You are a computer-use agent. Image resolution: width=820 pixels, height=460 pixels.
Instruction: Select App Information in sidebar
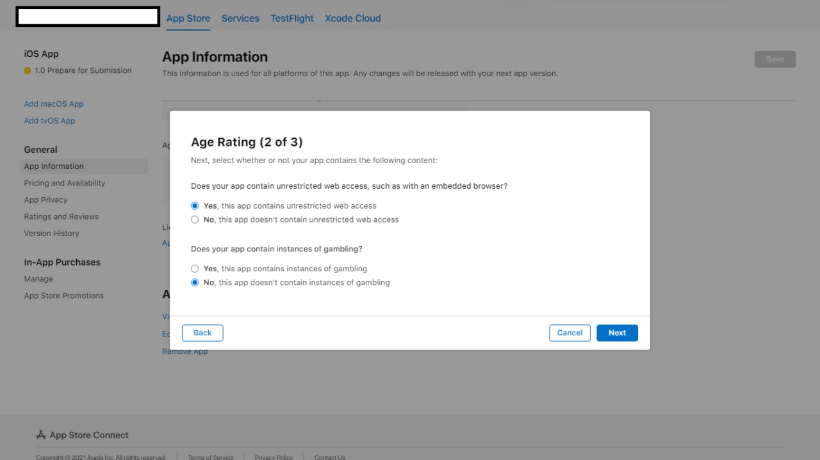pos(85,166)
